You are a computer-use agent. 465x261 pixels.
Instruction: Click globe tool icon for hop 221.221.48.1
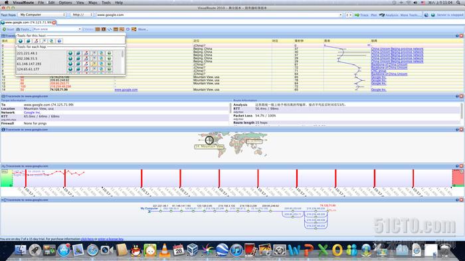coord(70,53)
